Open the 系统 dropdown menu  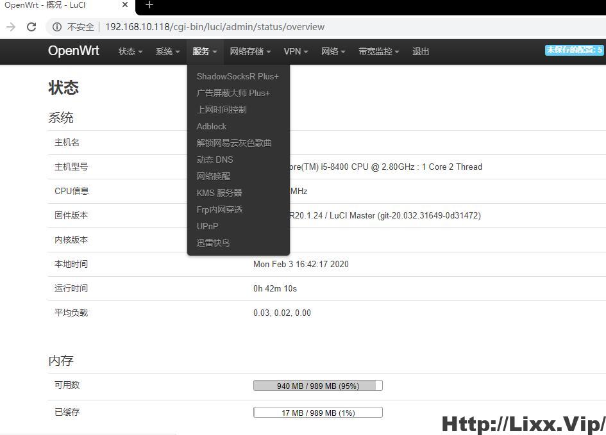point(167,51)
